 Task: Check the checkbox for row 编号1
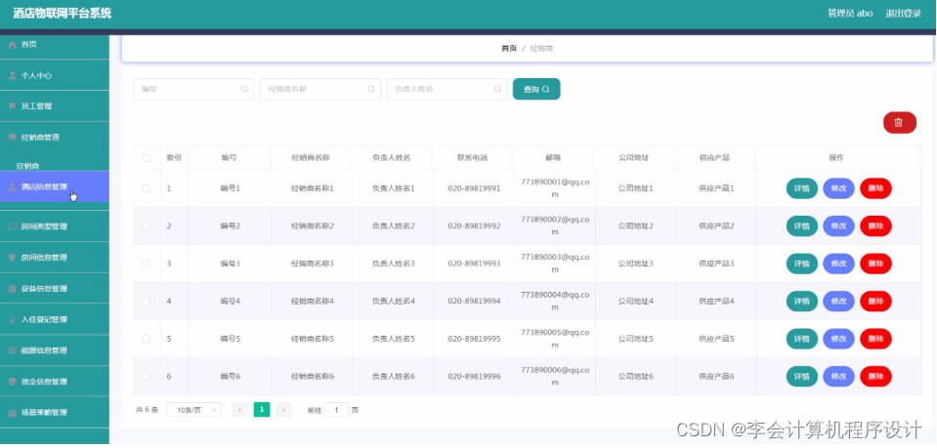(146, 188)
